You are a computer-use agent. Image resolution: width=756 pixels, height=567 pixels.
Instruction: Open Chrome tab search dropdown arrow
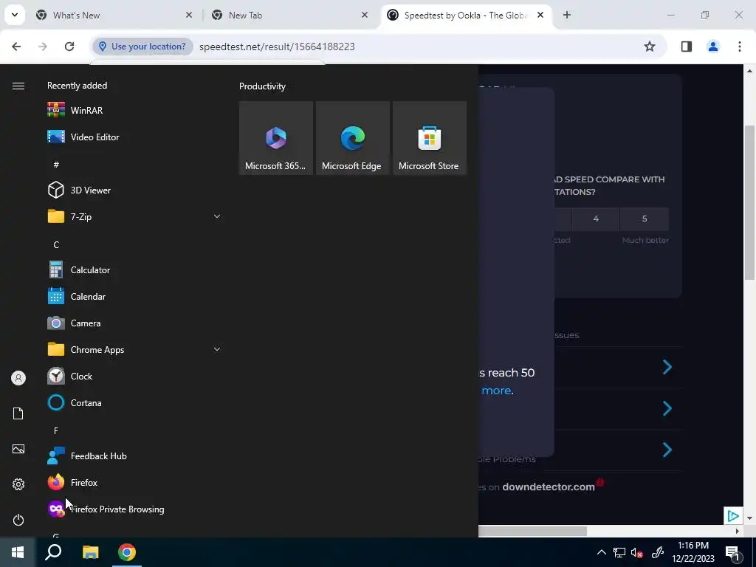[15, 15]
